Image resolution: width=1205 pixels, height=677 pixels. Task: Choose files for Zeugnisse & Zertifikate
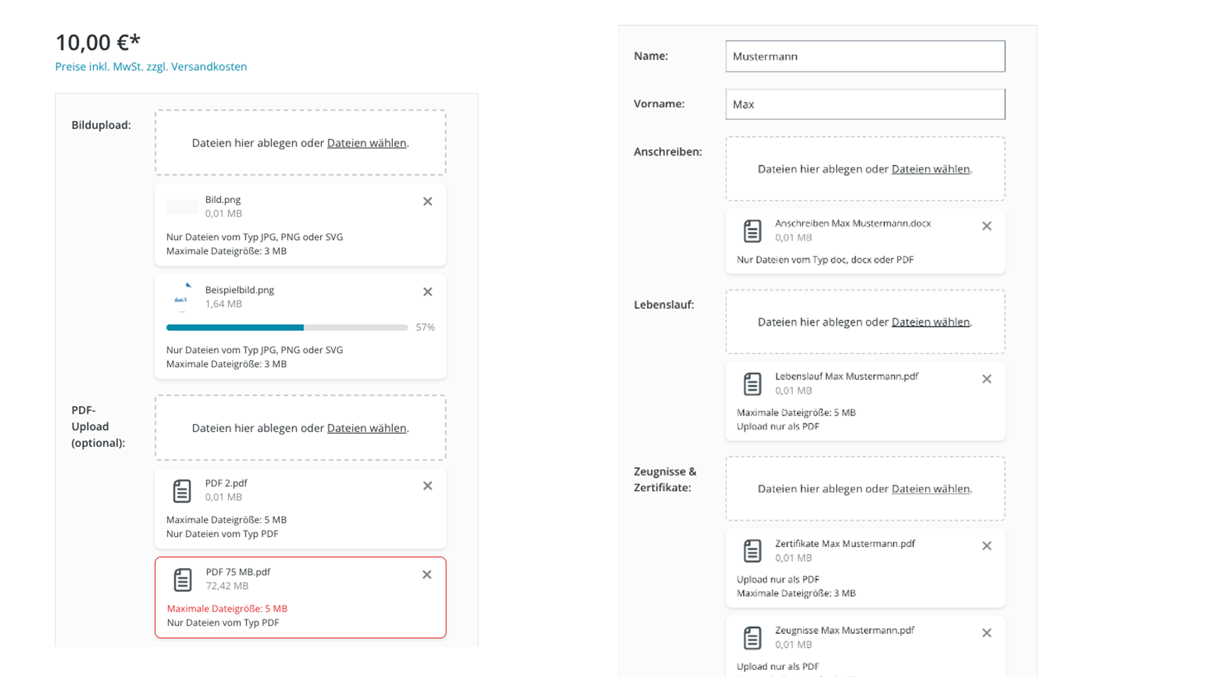pyautogui.click(x=931, y=489)
